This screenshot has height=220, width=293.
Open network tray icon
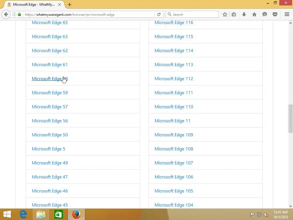click(259, 214)
